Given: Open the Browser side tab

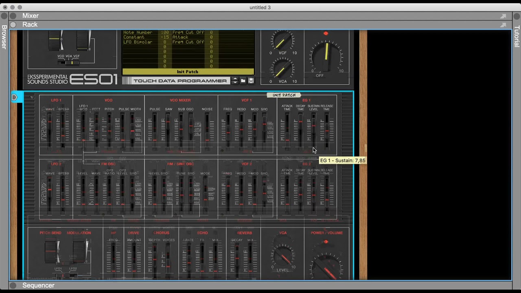Looking at the screenshot, I should [4, 37].
